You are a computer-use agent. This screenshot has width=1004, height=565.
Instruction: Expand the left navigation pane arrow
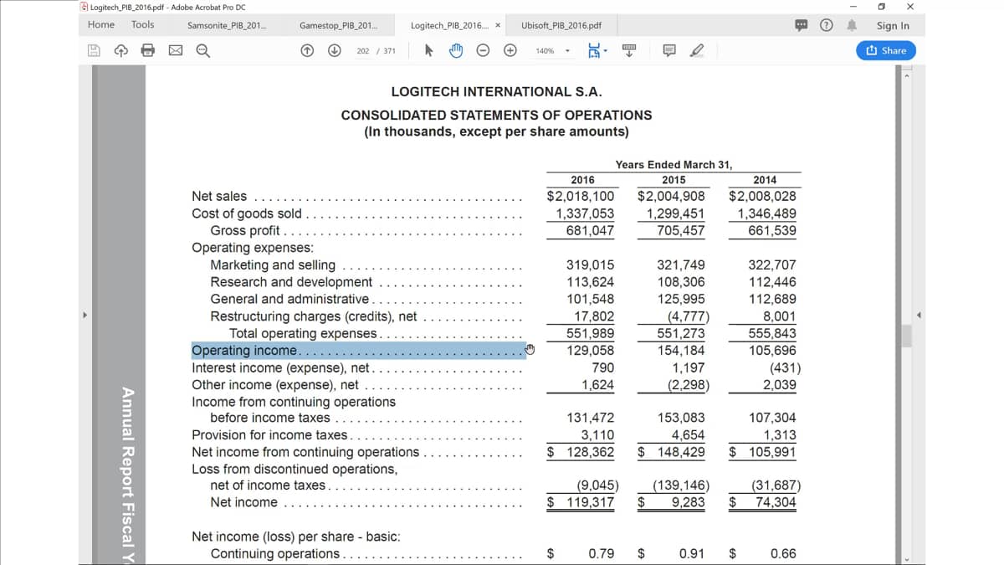click(84, 316)
